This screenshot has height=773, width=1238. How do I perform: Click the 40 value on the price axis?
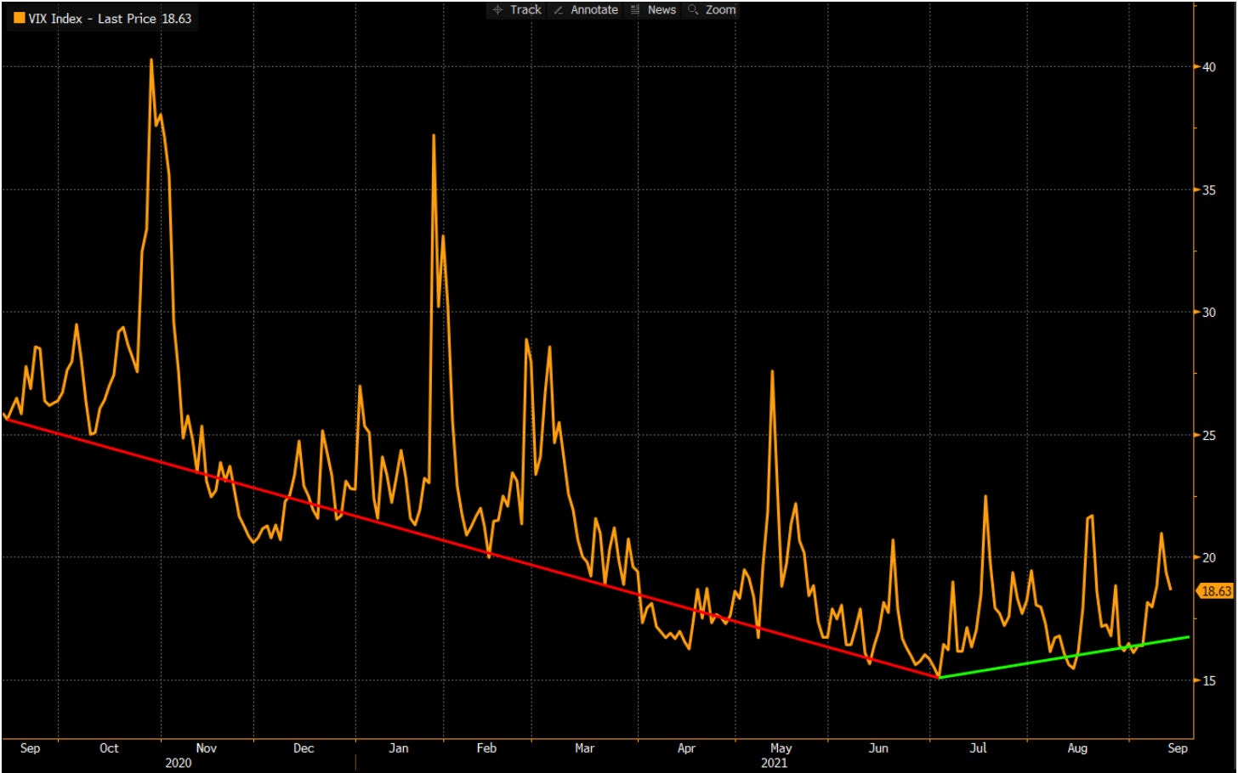pos(1208,67)
